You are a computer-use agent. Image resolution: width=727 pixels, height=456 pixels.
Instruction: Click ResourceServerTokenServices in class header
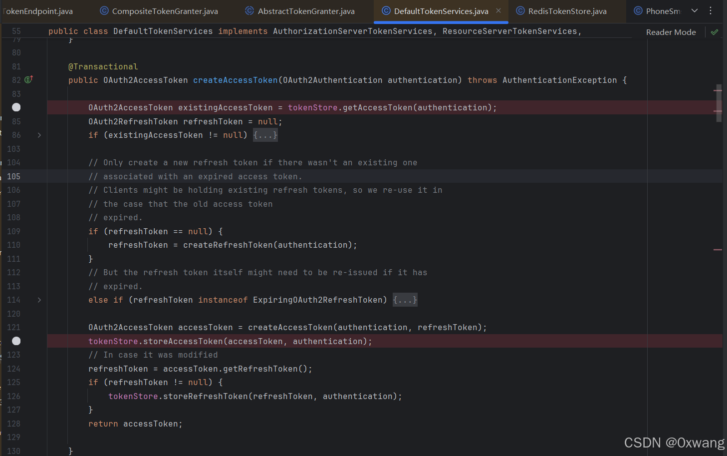coord(510,31)
